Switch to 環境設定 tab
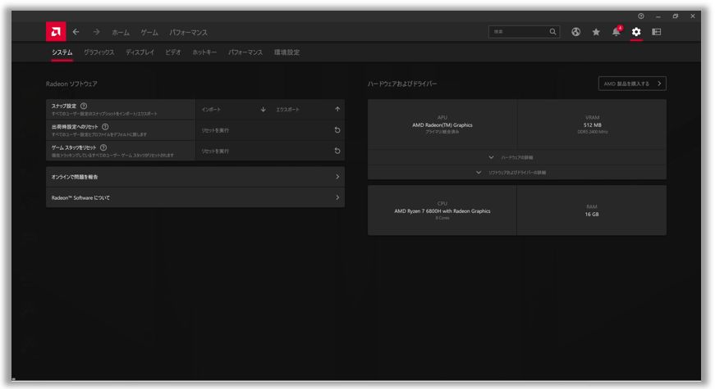Image resolution: width=715 pixels, height=389 pixels. [x=286, y=52]
